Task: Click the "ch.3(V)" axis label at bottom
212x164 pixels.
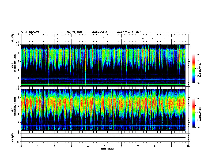Action: tap(13, 137)
